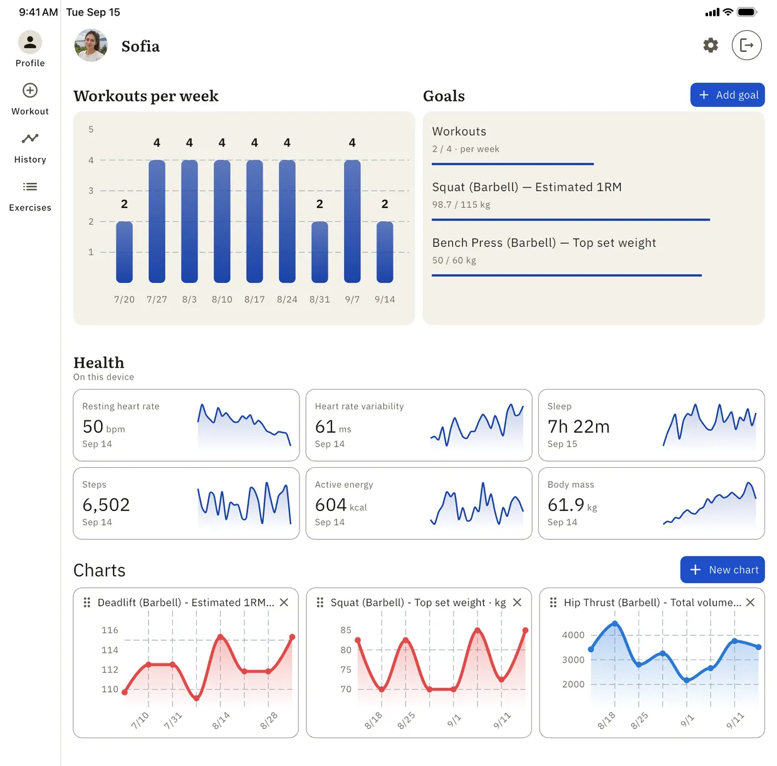Open the Heart rate variability card

pyautogui.click(x=419, y=425)
